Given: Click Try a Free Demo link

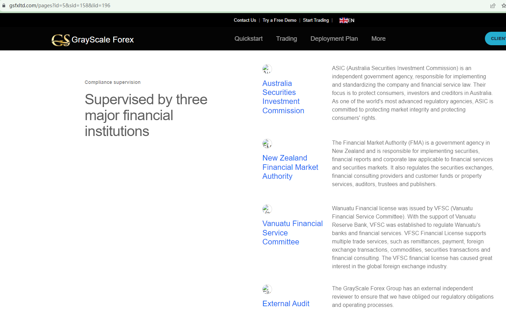Looking at the screenshot, I should (279, 20).
